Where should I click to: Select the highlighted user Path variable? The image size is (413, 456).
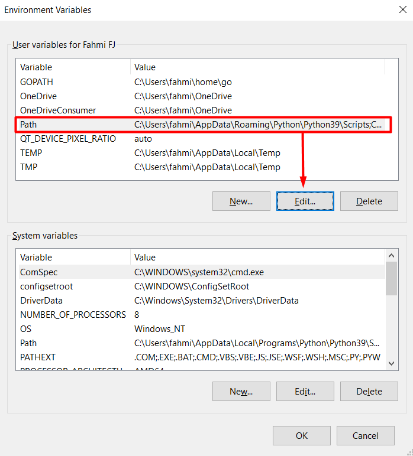click(28, 125)
